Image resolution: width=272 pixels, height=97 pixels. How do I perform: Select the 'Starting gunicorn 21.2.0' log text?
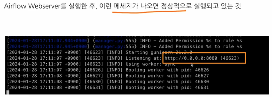159,52
